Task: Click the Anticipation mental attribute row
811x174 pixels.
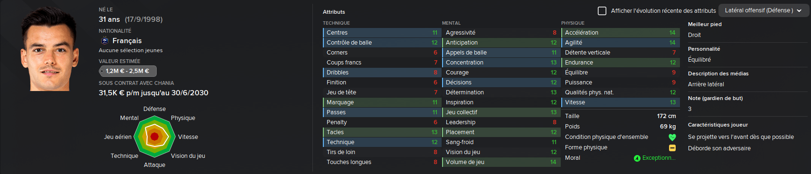Action: [501, 43]
